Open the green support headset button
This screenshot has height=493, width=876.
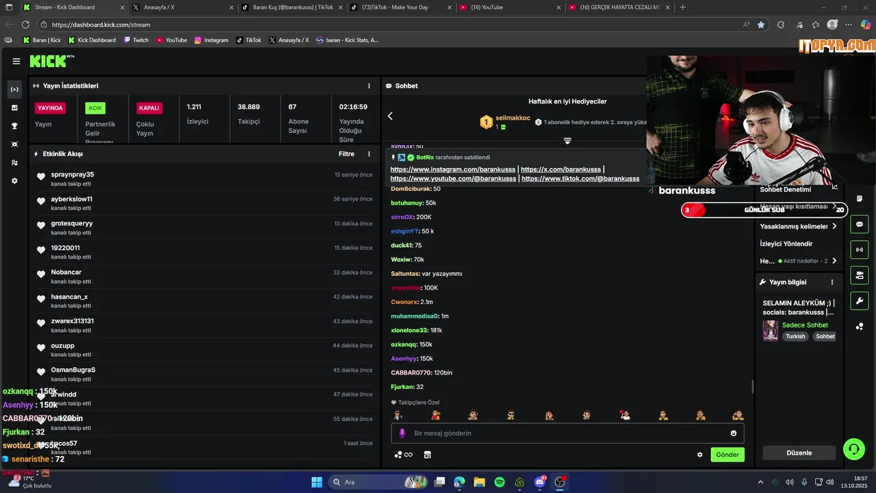tap(853, 449)
